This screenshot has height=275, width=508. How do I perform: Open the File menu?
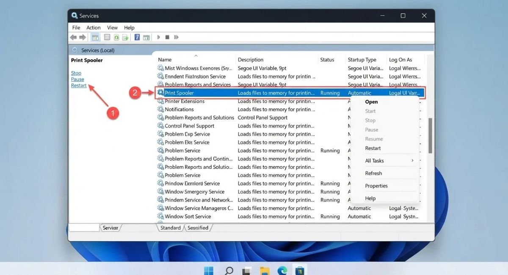76,27
